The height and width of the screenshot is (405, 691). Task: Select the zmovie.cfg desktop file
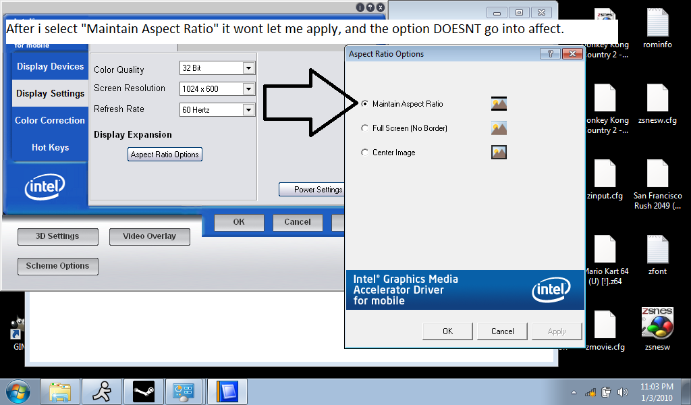(605, 331)
